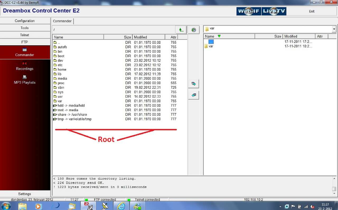Sort local list by Modified column

pyautogui.click(x=299, y=36)
